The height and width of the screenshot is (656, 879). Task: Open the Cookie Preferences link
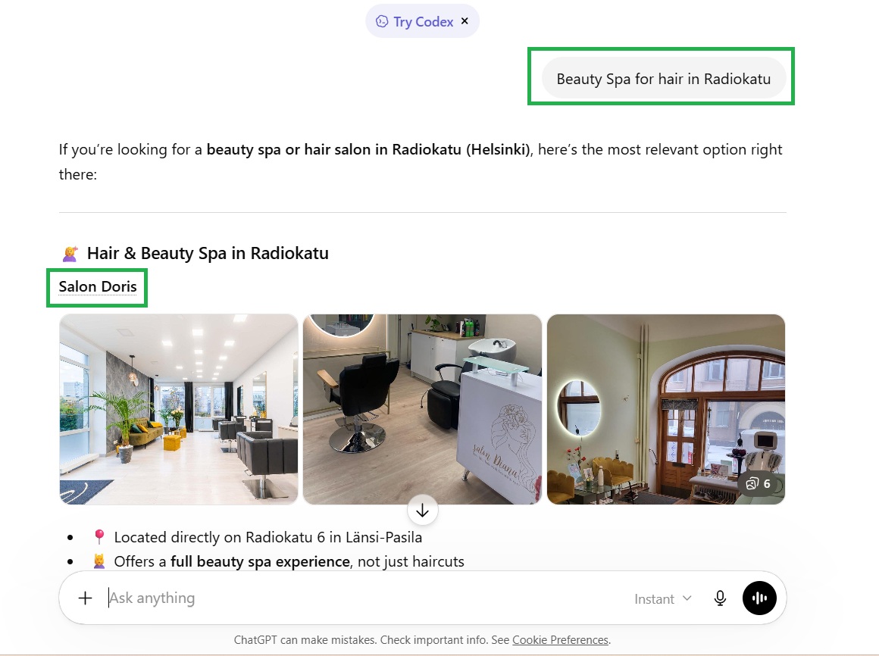tap(560, 640)
